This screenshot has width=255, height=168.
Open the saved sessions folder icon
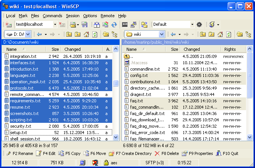pyautogui.click(x=73, y=25)
